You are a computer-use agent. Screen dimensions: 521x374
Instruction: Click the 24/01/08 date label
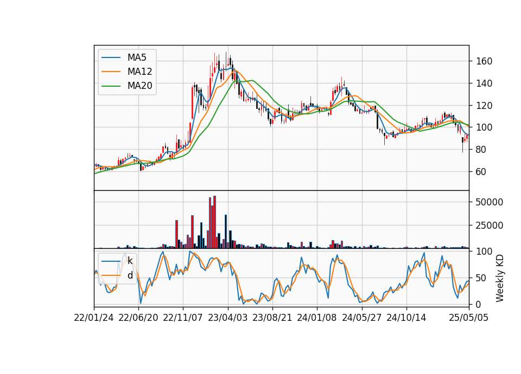[x=316, y=318]
